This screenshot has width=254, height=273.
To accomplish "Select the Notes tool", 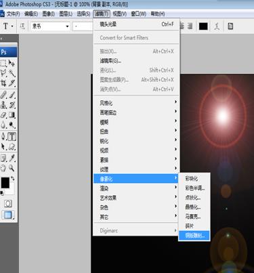I will [3, 158].
